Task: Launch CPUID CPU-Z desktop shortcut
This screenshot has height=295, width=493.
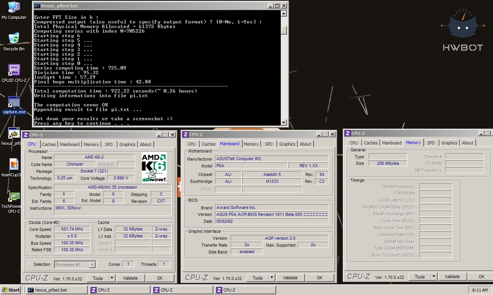Action: pyautogui.click(x=14, y=73)
